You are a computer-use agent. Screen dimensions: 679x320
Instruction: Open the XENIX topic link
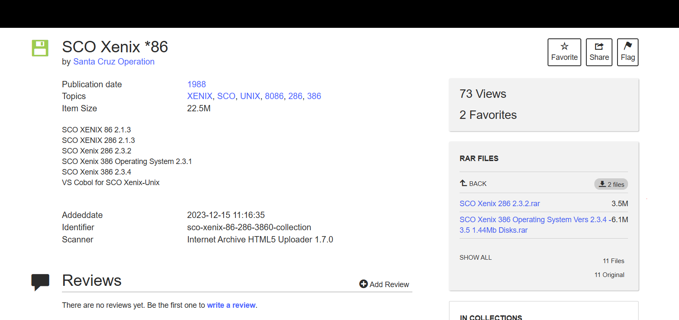click(200, 96)
